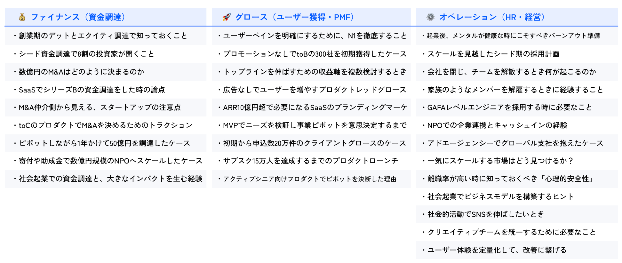Open クリエイティブチームを統一するために必要なこと
Screen dimensions: 622x263
517,232
